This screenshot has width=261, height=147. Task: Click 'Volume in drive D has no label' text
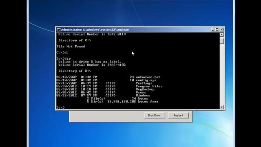[90, 62]
